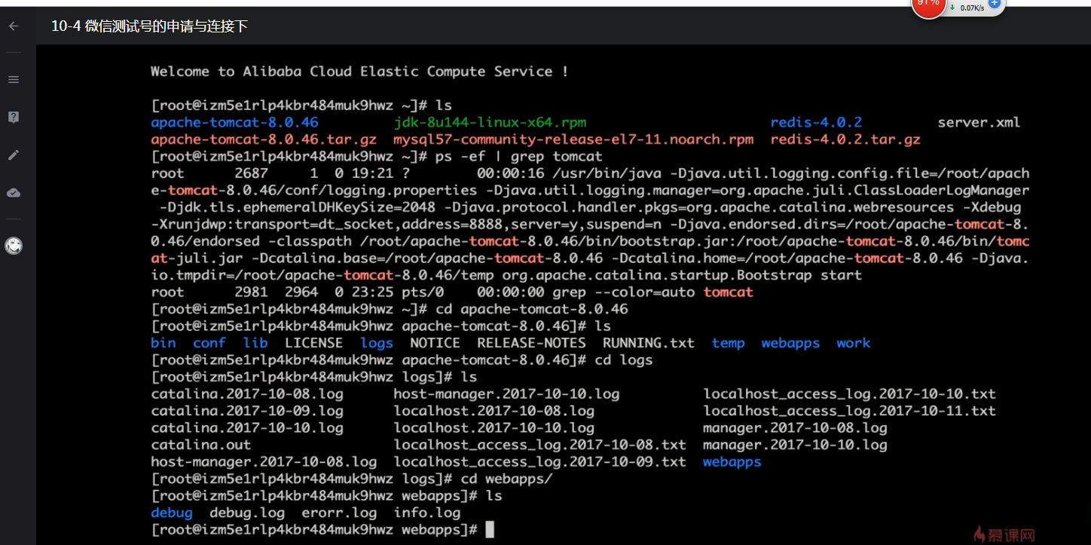Open the question and answer icon
This screenshot has height=545, width=1091.
coord(13,117)
